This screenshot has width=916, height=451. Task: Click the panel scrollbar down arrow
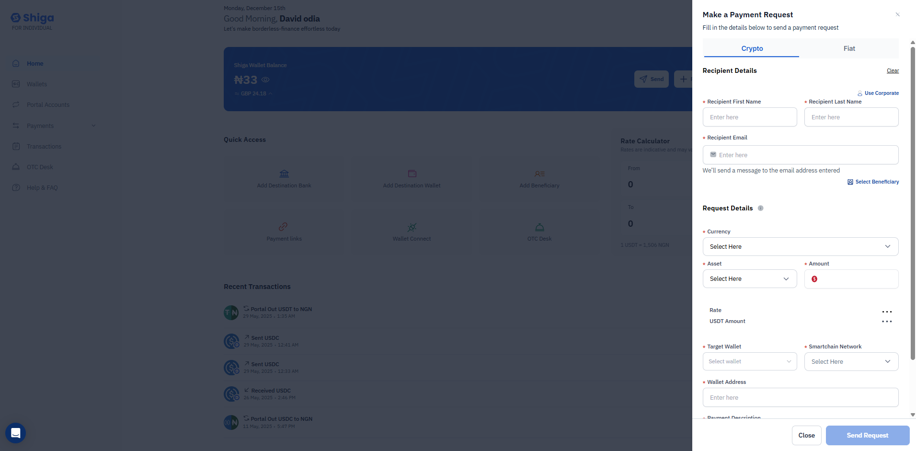pos(913,415)
